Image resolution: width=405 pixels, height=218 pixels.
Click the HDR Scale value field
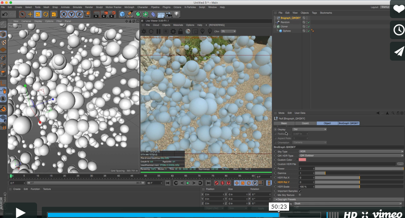tap(307, 187)
